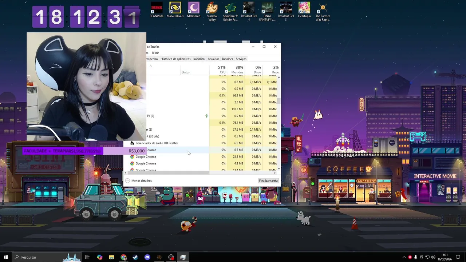Open the taskbar clock and date
This screenshot has height=262, width=466.
(445, 257)
